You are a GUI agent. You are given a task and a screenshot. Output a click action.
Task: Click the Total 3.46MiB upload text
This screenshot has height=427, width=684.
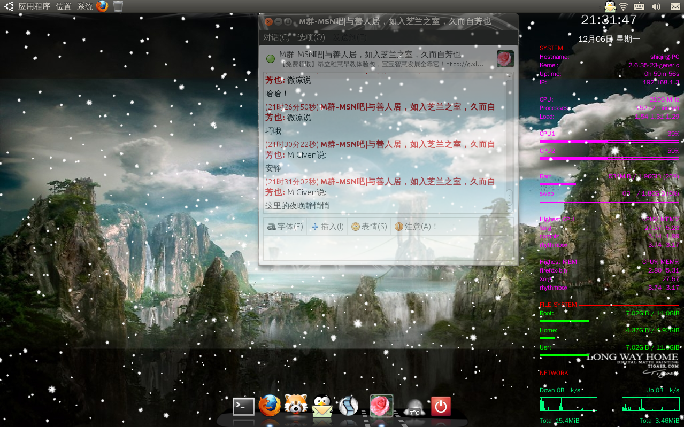click(x=659, y=421)
